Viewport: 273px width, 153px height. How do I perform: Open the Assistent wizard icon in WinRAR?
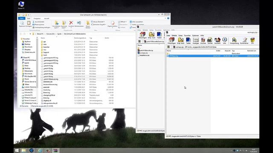217,41
